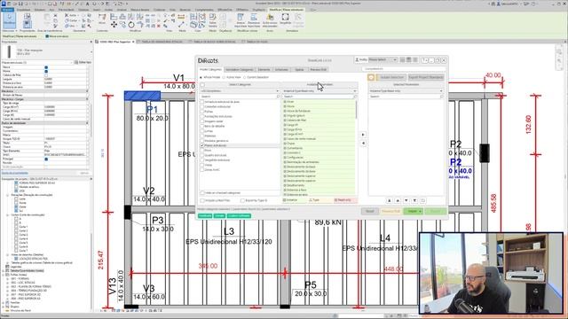The image size is (568, 319).
Task: Switch to Schedules tab in DiRoots
Action: click(x=281, y=69)
